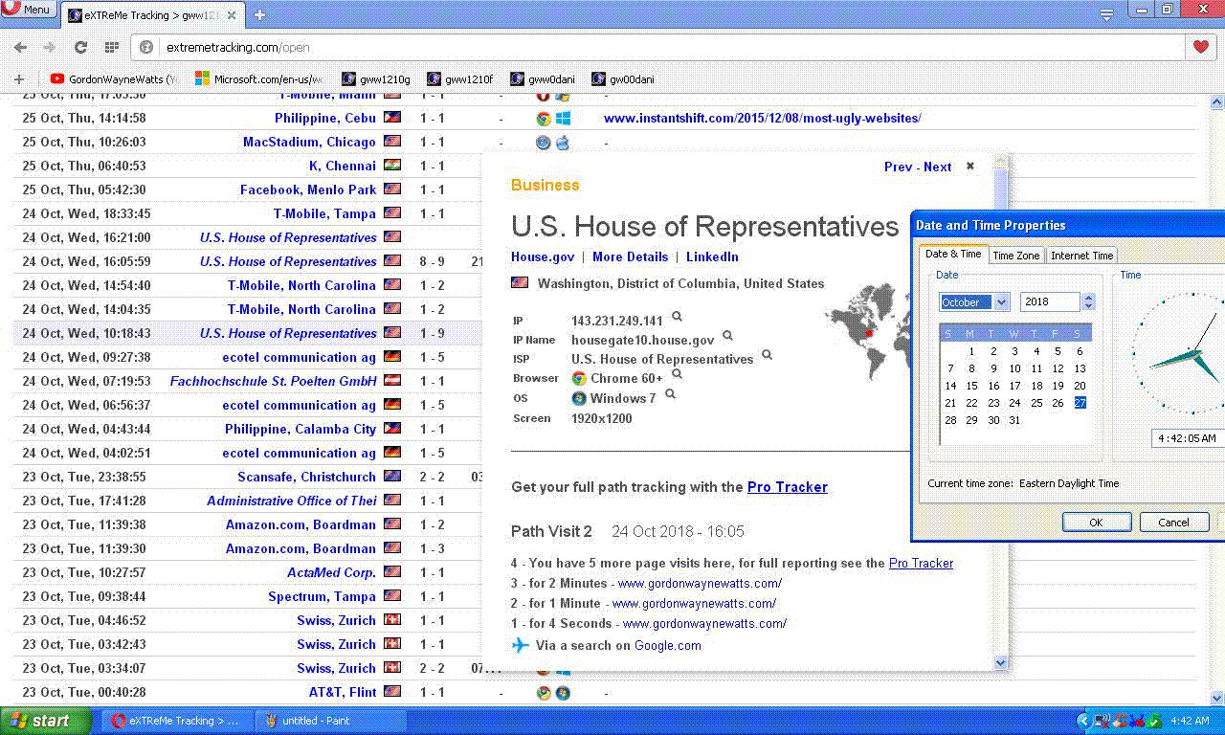Open the House.gov link
Image resolution: width=1225 pixels, height=735 pixels.
[x=543, y=256]
